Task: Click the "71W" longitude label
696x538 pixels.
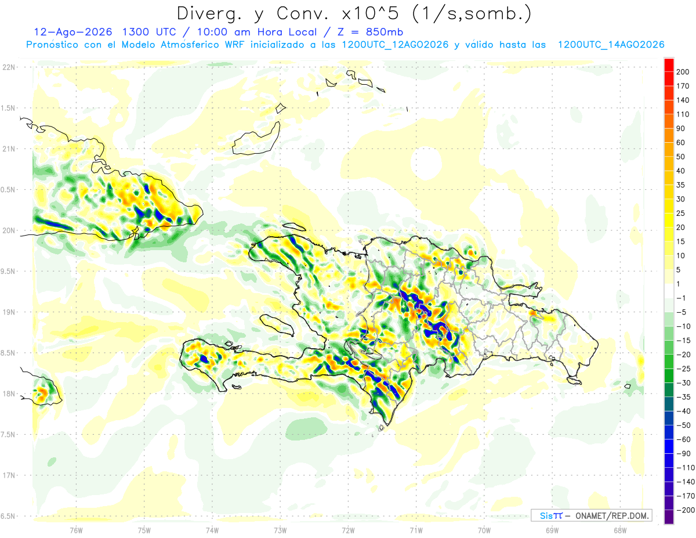Action: (416, 530)
